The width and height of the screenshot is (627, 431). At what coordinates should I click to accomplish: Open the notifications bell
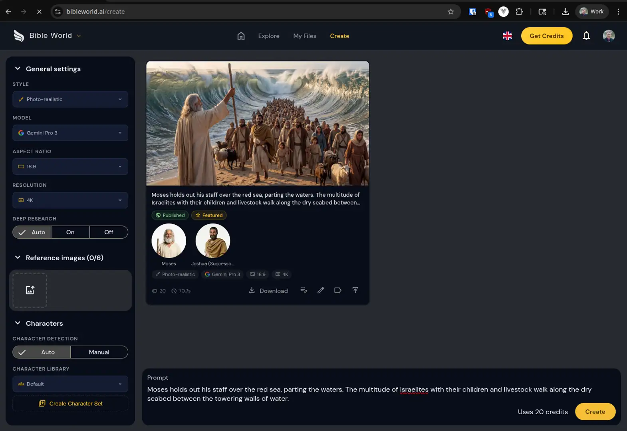pyautogui.click(x=586, y=36)
